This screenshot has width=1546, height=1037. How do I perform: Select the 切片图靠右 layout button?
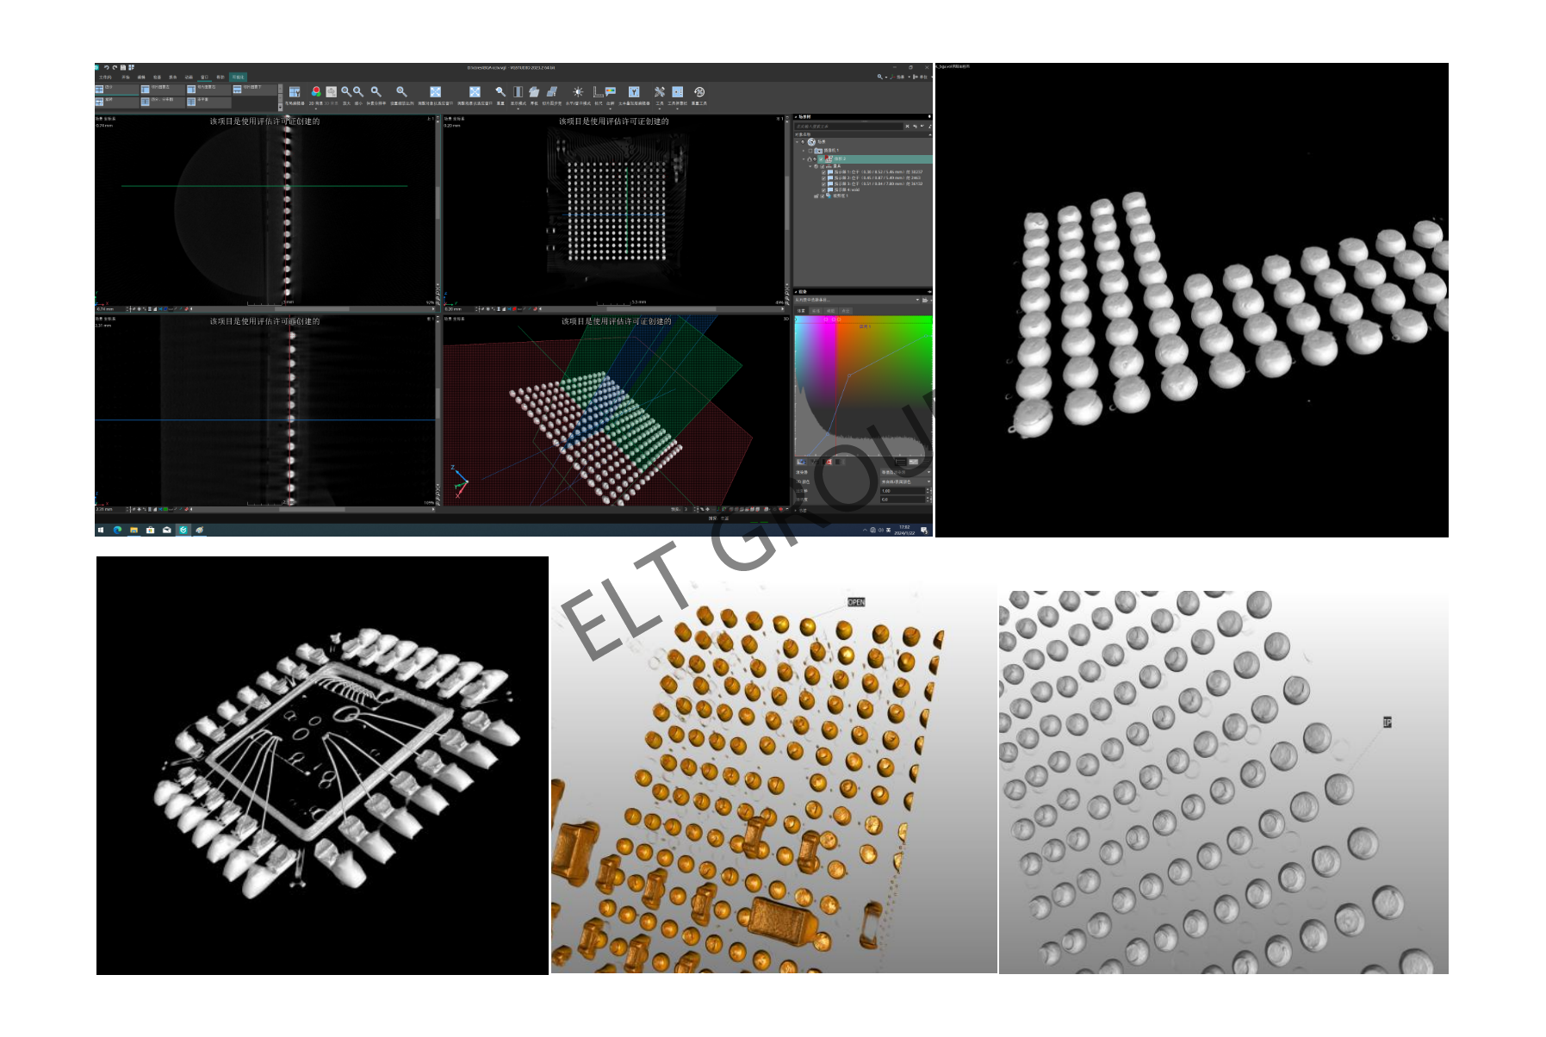point(209,89)
